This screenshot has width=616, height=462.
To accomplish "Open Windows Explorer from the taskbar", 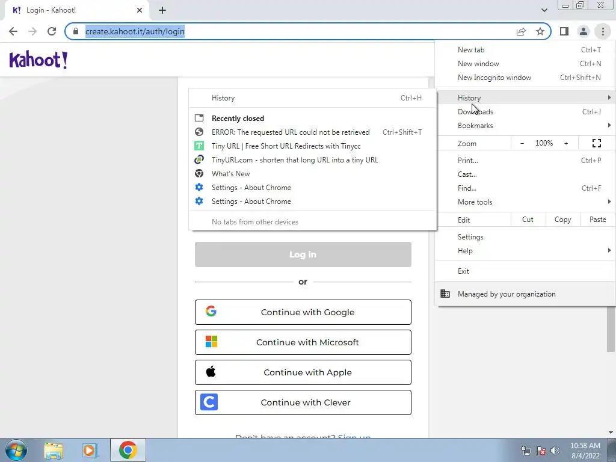I will [54, 450].
